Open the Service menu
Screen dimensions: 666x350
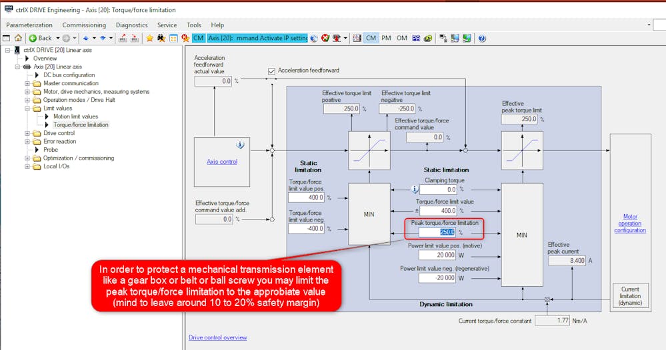click(x=167, y=25)
